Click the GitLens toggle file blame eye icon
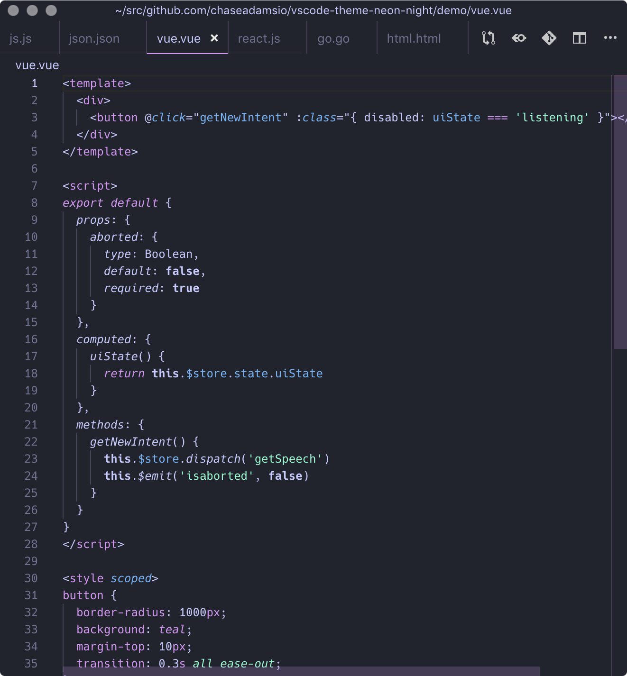This screenshot has height=676, width=627. pyautogui.click(x=519, y=38)
